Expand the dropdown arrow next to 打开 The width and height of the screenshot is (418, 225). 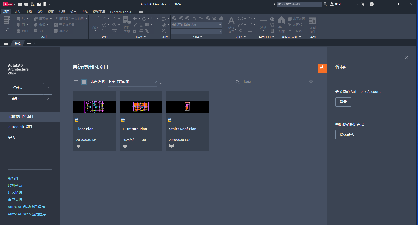48,88
